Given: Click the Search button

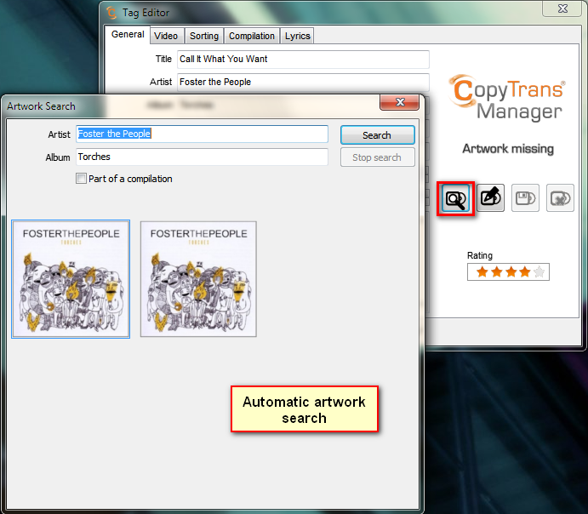Looking at the screenshot, I should 377,135.
